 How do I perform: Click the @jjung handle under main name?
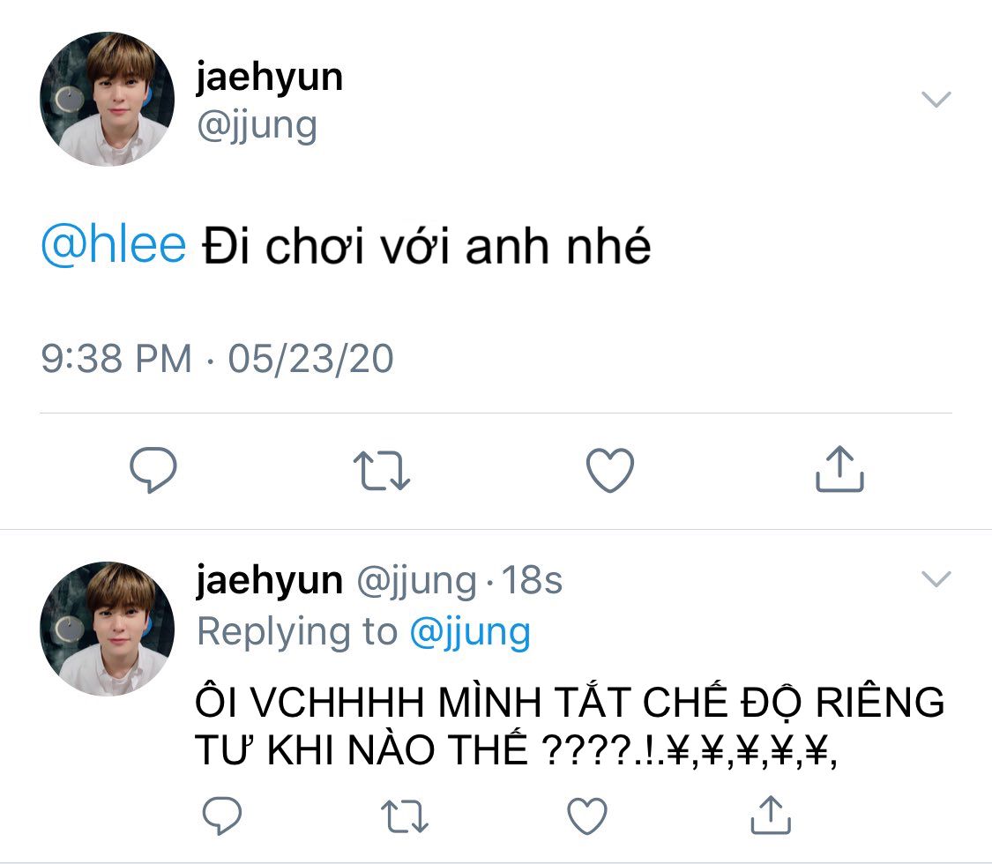(x=257, y=124)
